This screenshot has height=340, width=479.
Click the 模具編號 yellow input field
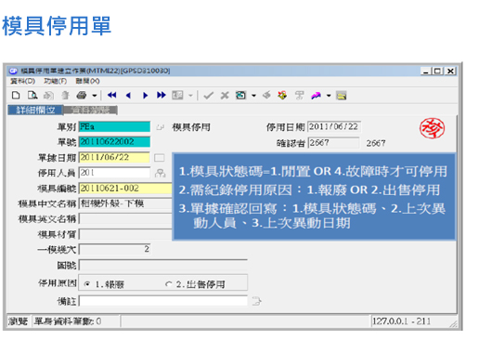125,189
